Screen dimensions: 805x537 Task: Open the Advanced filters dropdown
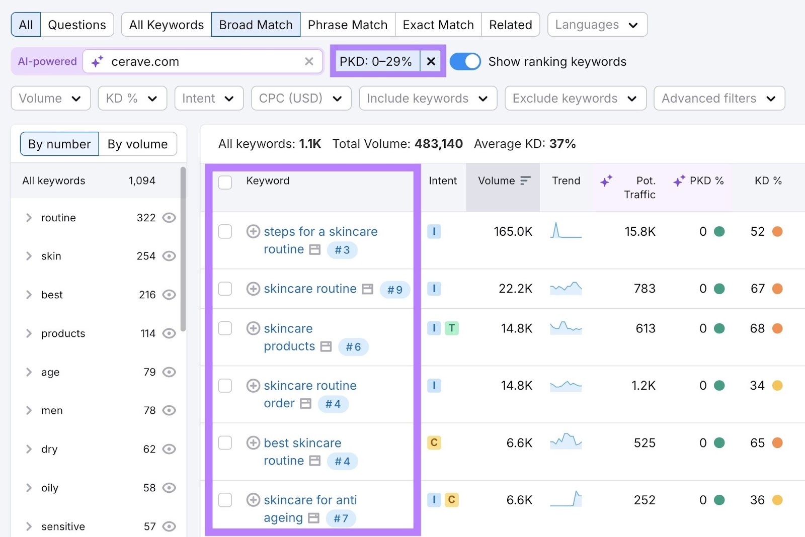[718, 98]
